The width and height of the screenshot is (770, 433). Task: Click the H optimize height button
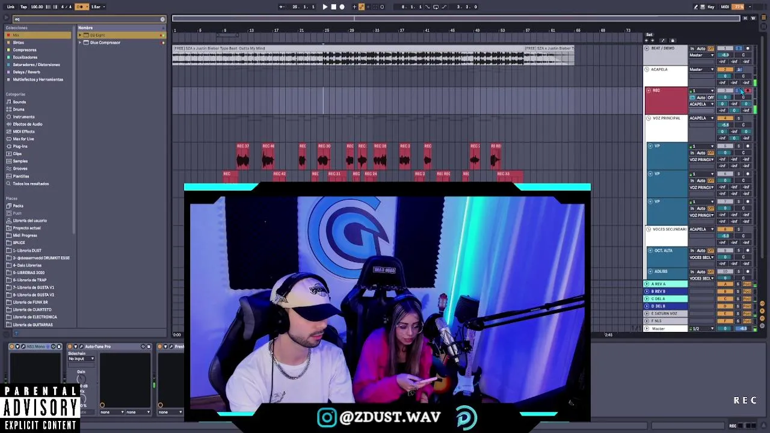(746, 19)
